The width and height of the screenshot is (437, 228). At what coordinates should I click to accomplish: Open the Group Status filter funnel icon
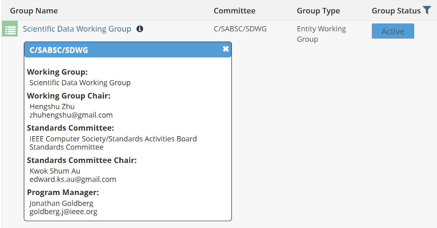(427, 10)
